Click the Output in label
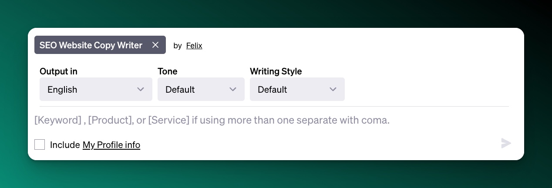Viewport: 552px width, 188px height. 58,71
